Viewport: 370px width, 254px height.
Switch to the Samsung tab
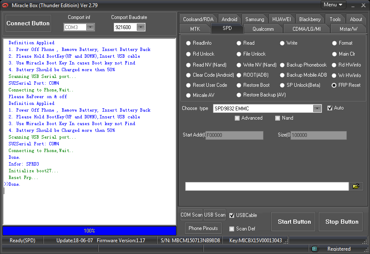[x=255, y=19]
